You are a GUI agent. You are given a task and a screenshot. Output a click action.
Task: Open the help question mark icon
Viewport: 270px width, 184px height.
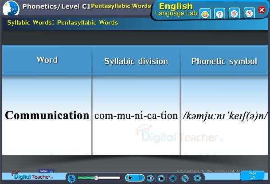tap(219, 14)
